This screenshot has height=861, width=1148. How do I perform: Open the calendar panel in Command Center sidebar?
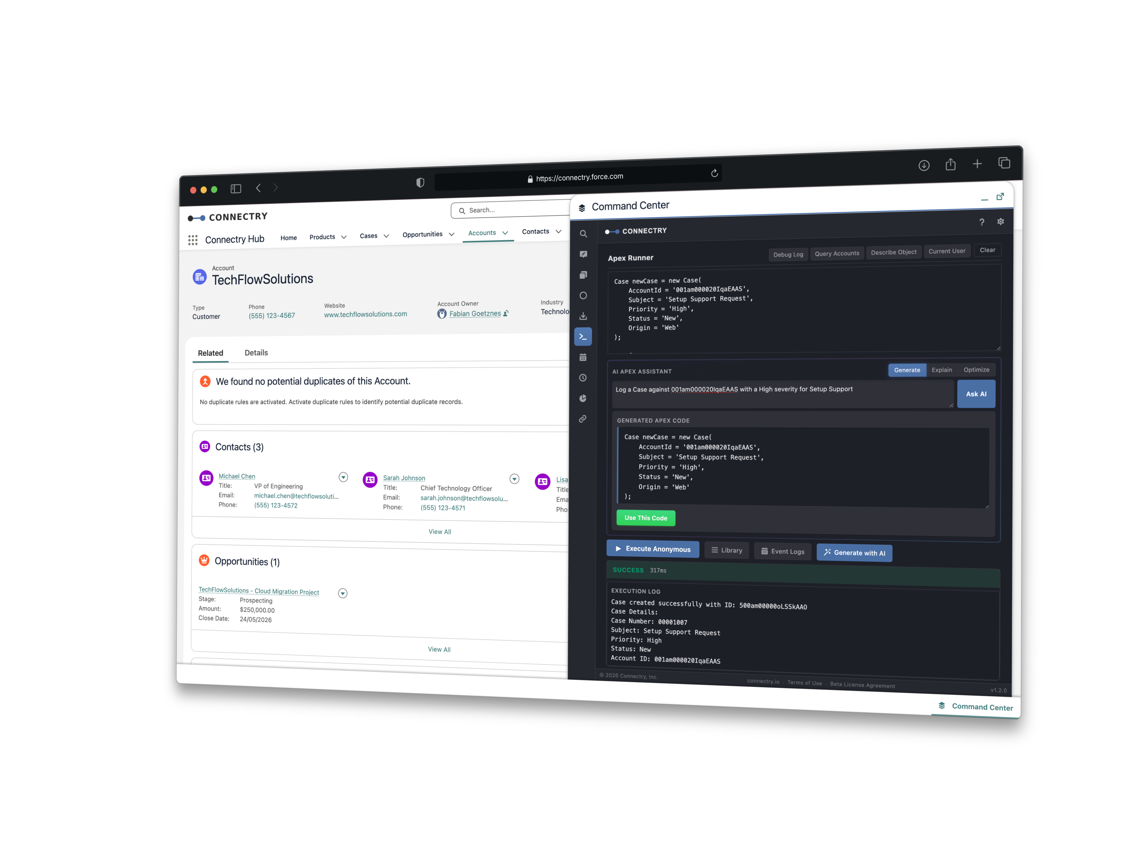point(583,357)
